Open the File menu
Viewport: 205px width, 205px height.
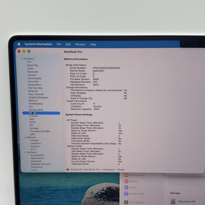coord(59,44)
